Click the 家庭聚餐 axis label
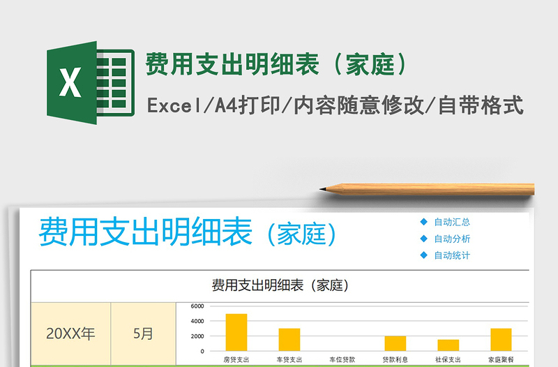 click(501, 359)
